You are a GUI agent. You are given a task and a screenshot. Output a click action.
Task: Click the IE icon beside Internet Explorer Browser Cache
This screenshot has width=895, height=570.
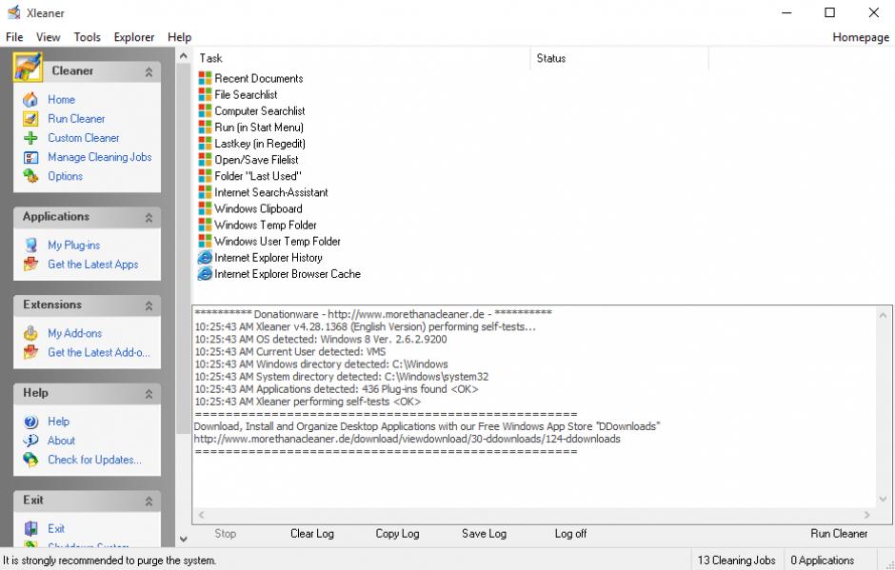(205, 274)
